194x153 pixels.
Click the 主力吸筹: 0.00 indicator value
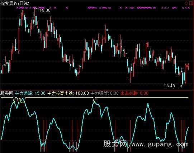tap(105, 93)
